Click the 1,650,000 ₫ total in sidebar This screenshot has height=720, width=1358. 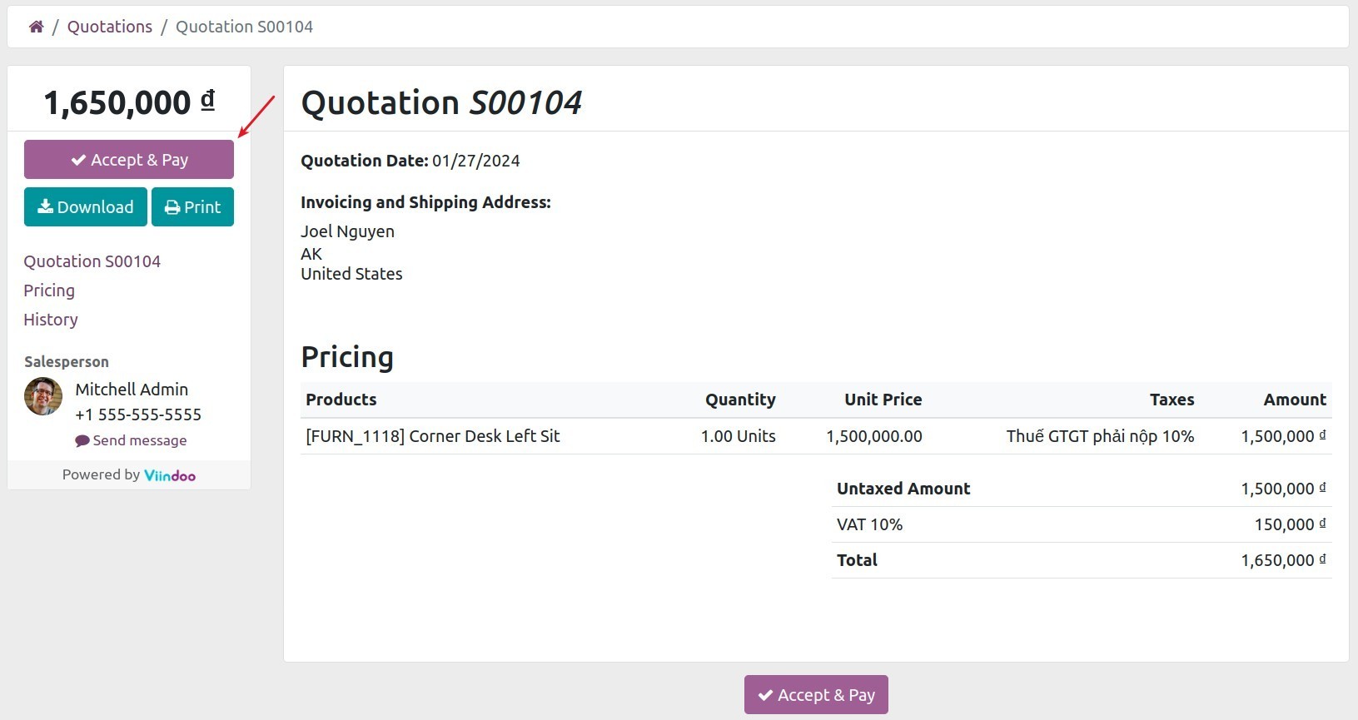129,102
